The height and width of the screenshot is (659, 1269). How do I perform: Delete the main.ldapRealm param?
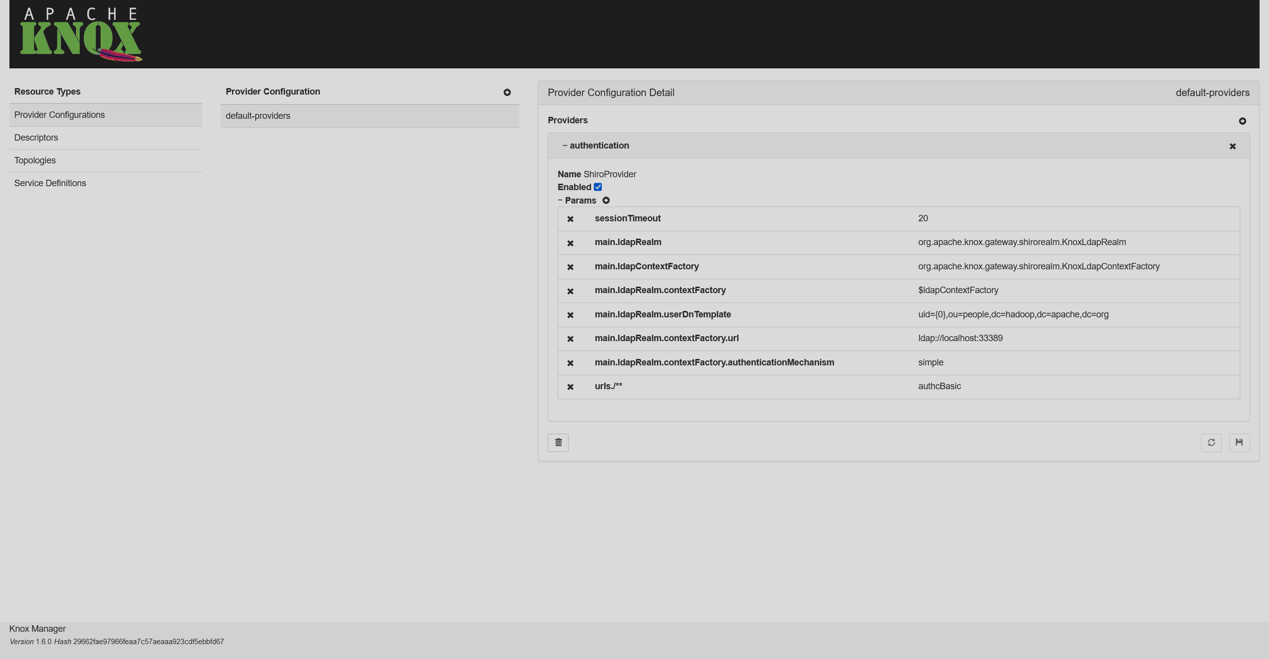570,244
